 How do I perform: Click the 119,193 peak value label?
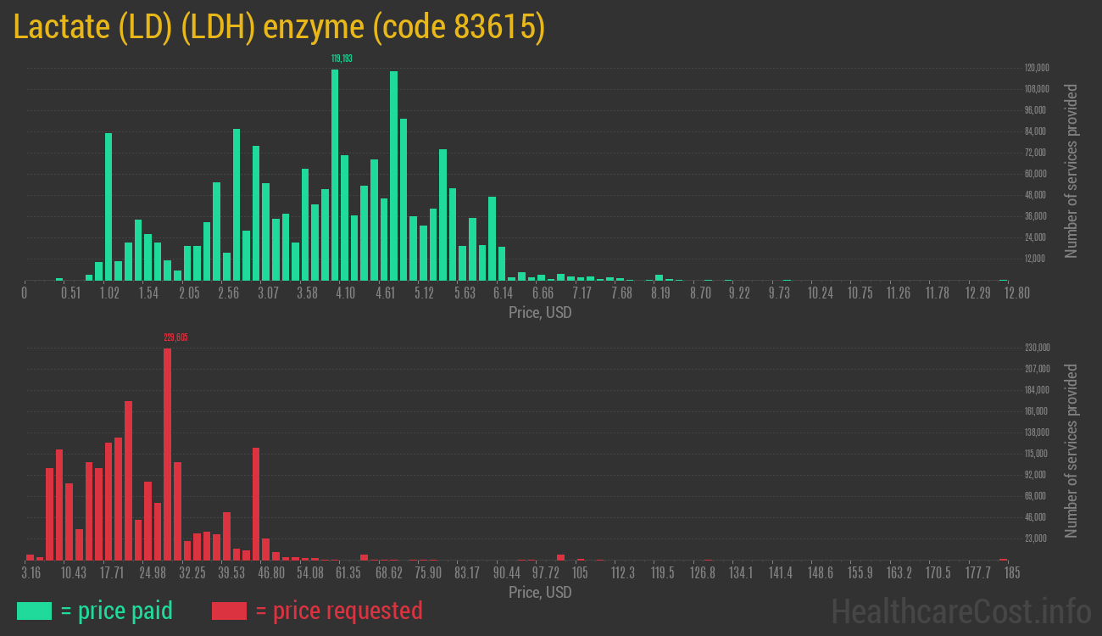(x=342, y=59)
